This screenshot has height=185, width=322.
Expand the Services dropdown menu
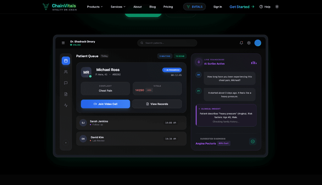118,7
